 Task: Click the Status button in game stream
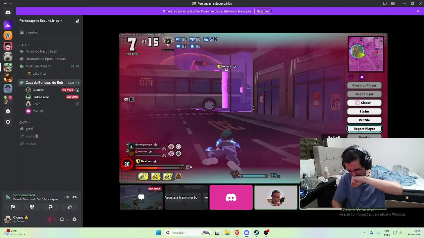364,111
